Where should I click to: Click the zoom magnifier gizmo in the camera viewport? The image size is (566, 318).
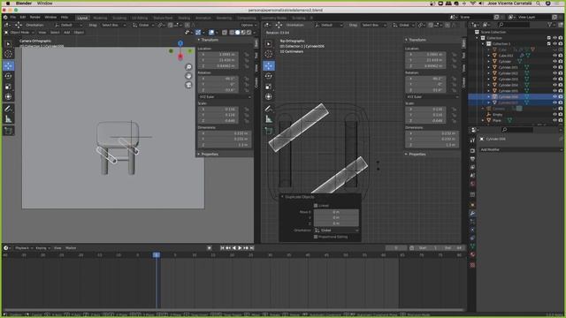pos(188,67)
